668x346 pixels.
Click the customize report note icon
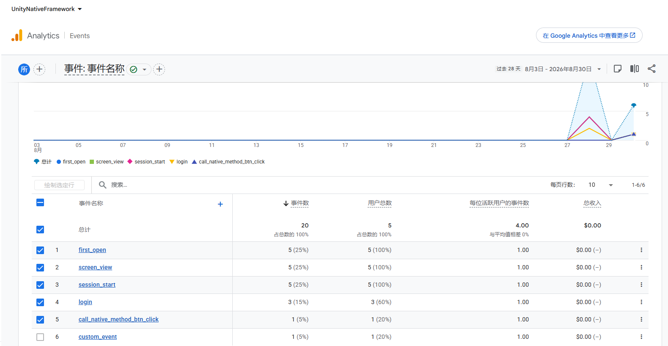click(x=618, y=69)
